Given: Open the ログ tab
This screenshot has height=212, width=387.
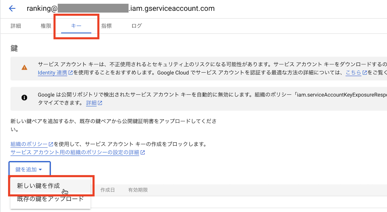Looking at the screenshot, I should pyautogui.click(x=137, y=26).
